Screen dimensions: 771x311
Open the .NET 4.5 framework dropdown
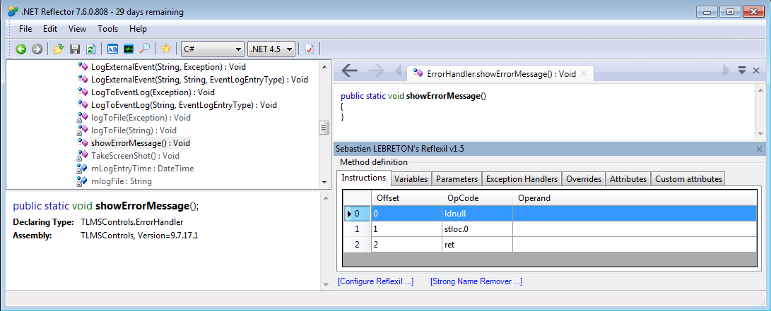coord(272,49)
